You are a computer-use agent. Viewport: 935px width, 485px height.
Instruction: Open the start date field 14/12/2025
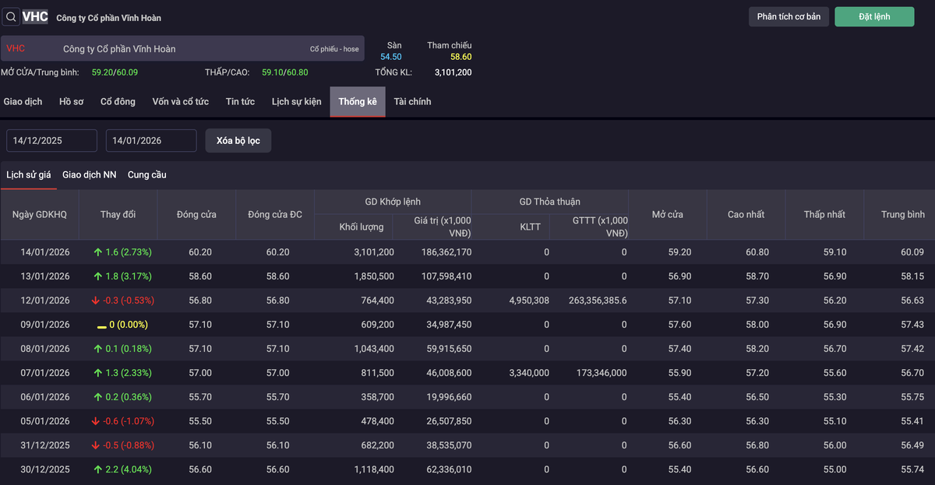[51, 141]
